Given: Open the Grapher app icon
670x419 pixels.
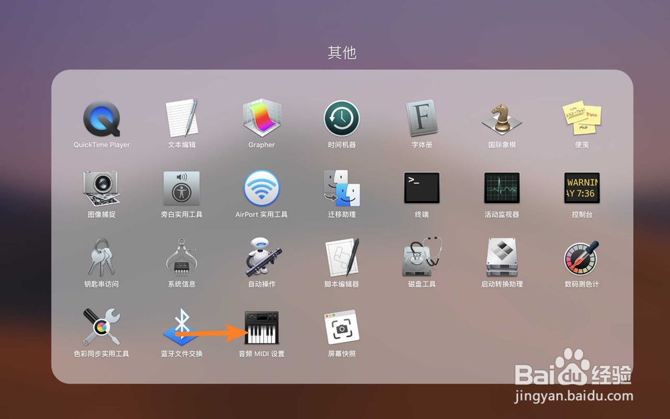Looking at the screenshot, I should 261,119.
